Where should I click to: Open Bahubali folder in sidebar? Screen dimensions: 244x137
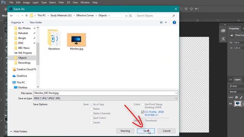point(23,33)
